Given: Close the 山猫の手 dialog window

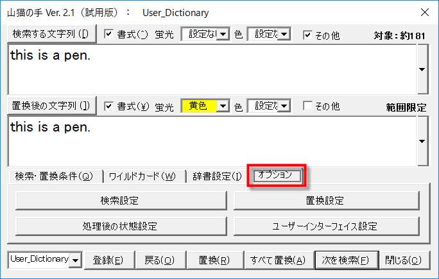Looking at the screenshot, I should pos(424,13).
